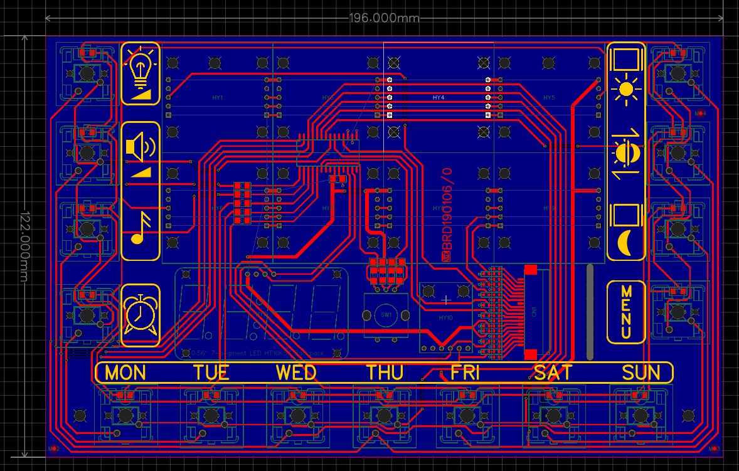
Task: Click the MON silkscreen text
Action: 125,373
